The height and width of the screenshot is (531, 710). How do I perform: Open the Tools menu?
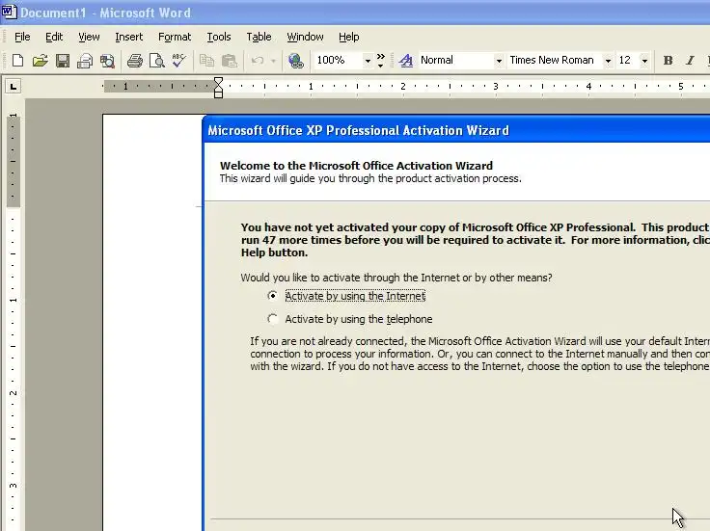pyautogui.click(x=219, y=37)
